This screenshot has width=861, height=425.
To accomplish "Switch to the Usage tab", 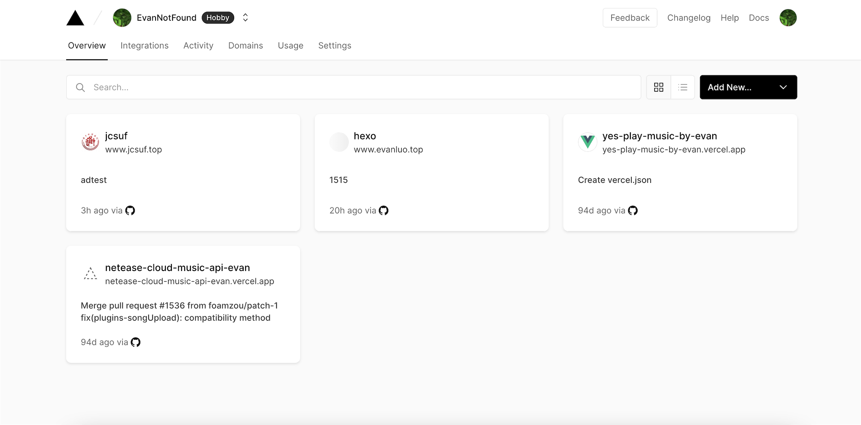I will (x=290, y=46).
